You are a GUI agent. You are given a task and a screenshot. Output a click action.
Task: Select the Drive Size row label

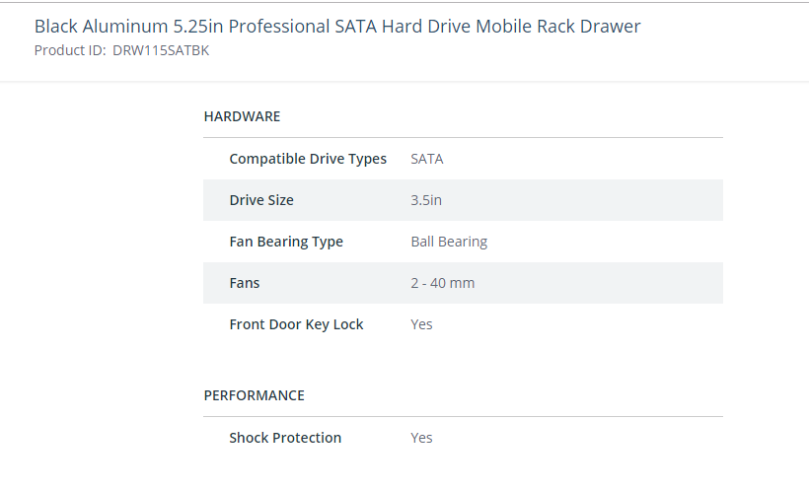pos(261,200)
